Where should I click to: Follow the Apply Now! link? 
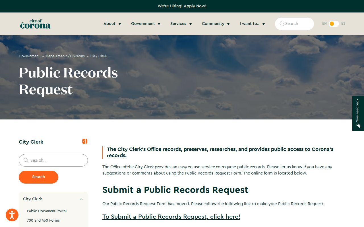tap(195, 6)
